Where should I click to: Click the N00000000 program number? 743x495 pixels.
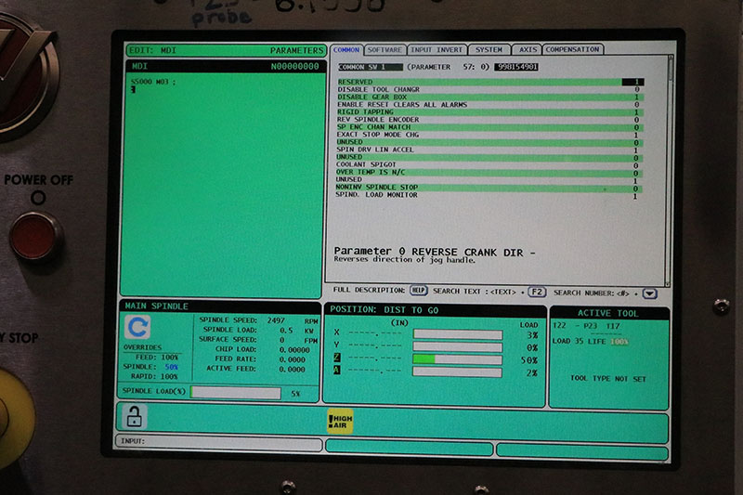(x=294, y=66)
